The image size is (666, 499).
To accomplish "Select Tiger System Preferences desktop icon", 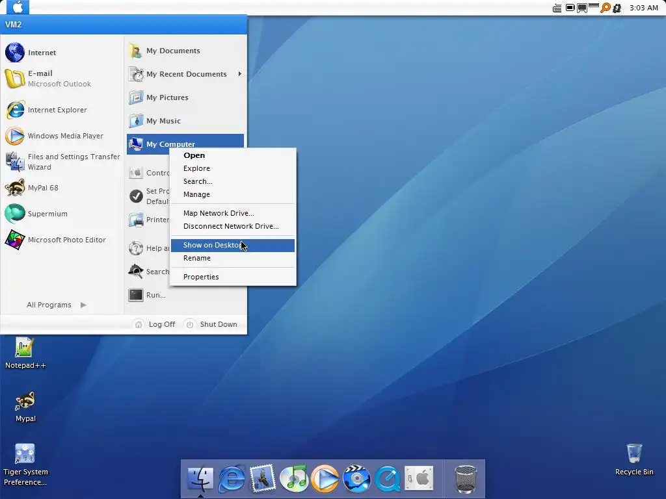I will click(25, 465).
